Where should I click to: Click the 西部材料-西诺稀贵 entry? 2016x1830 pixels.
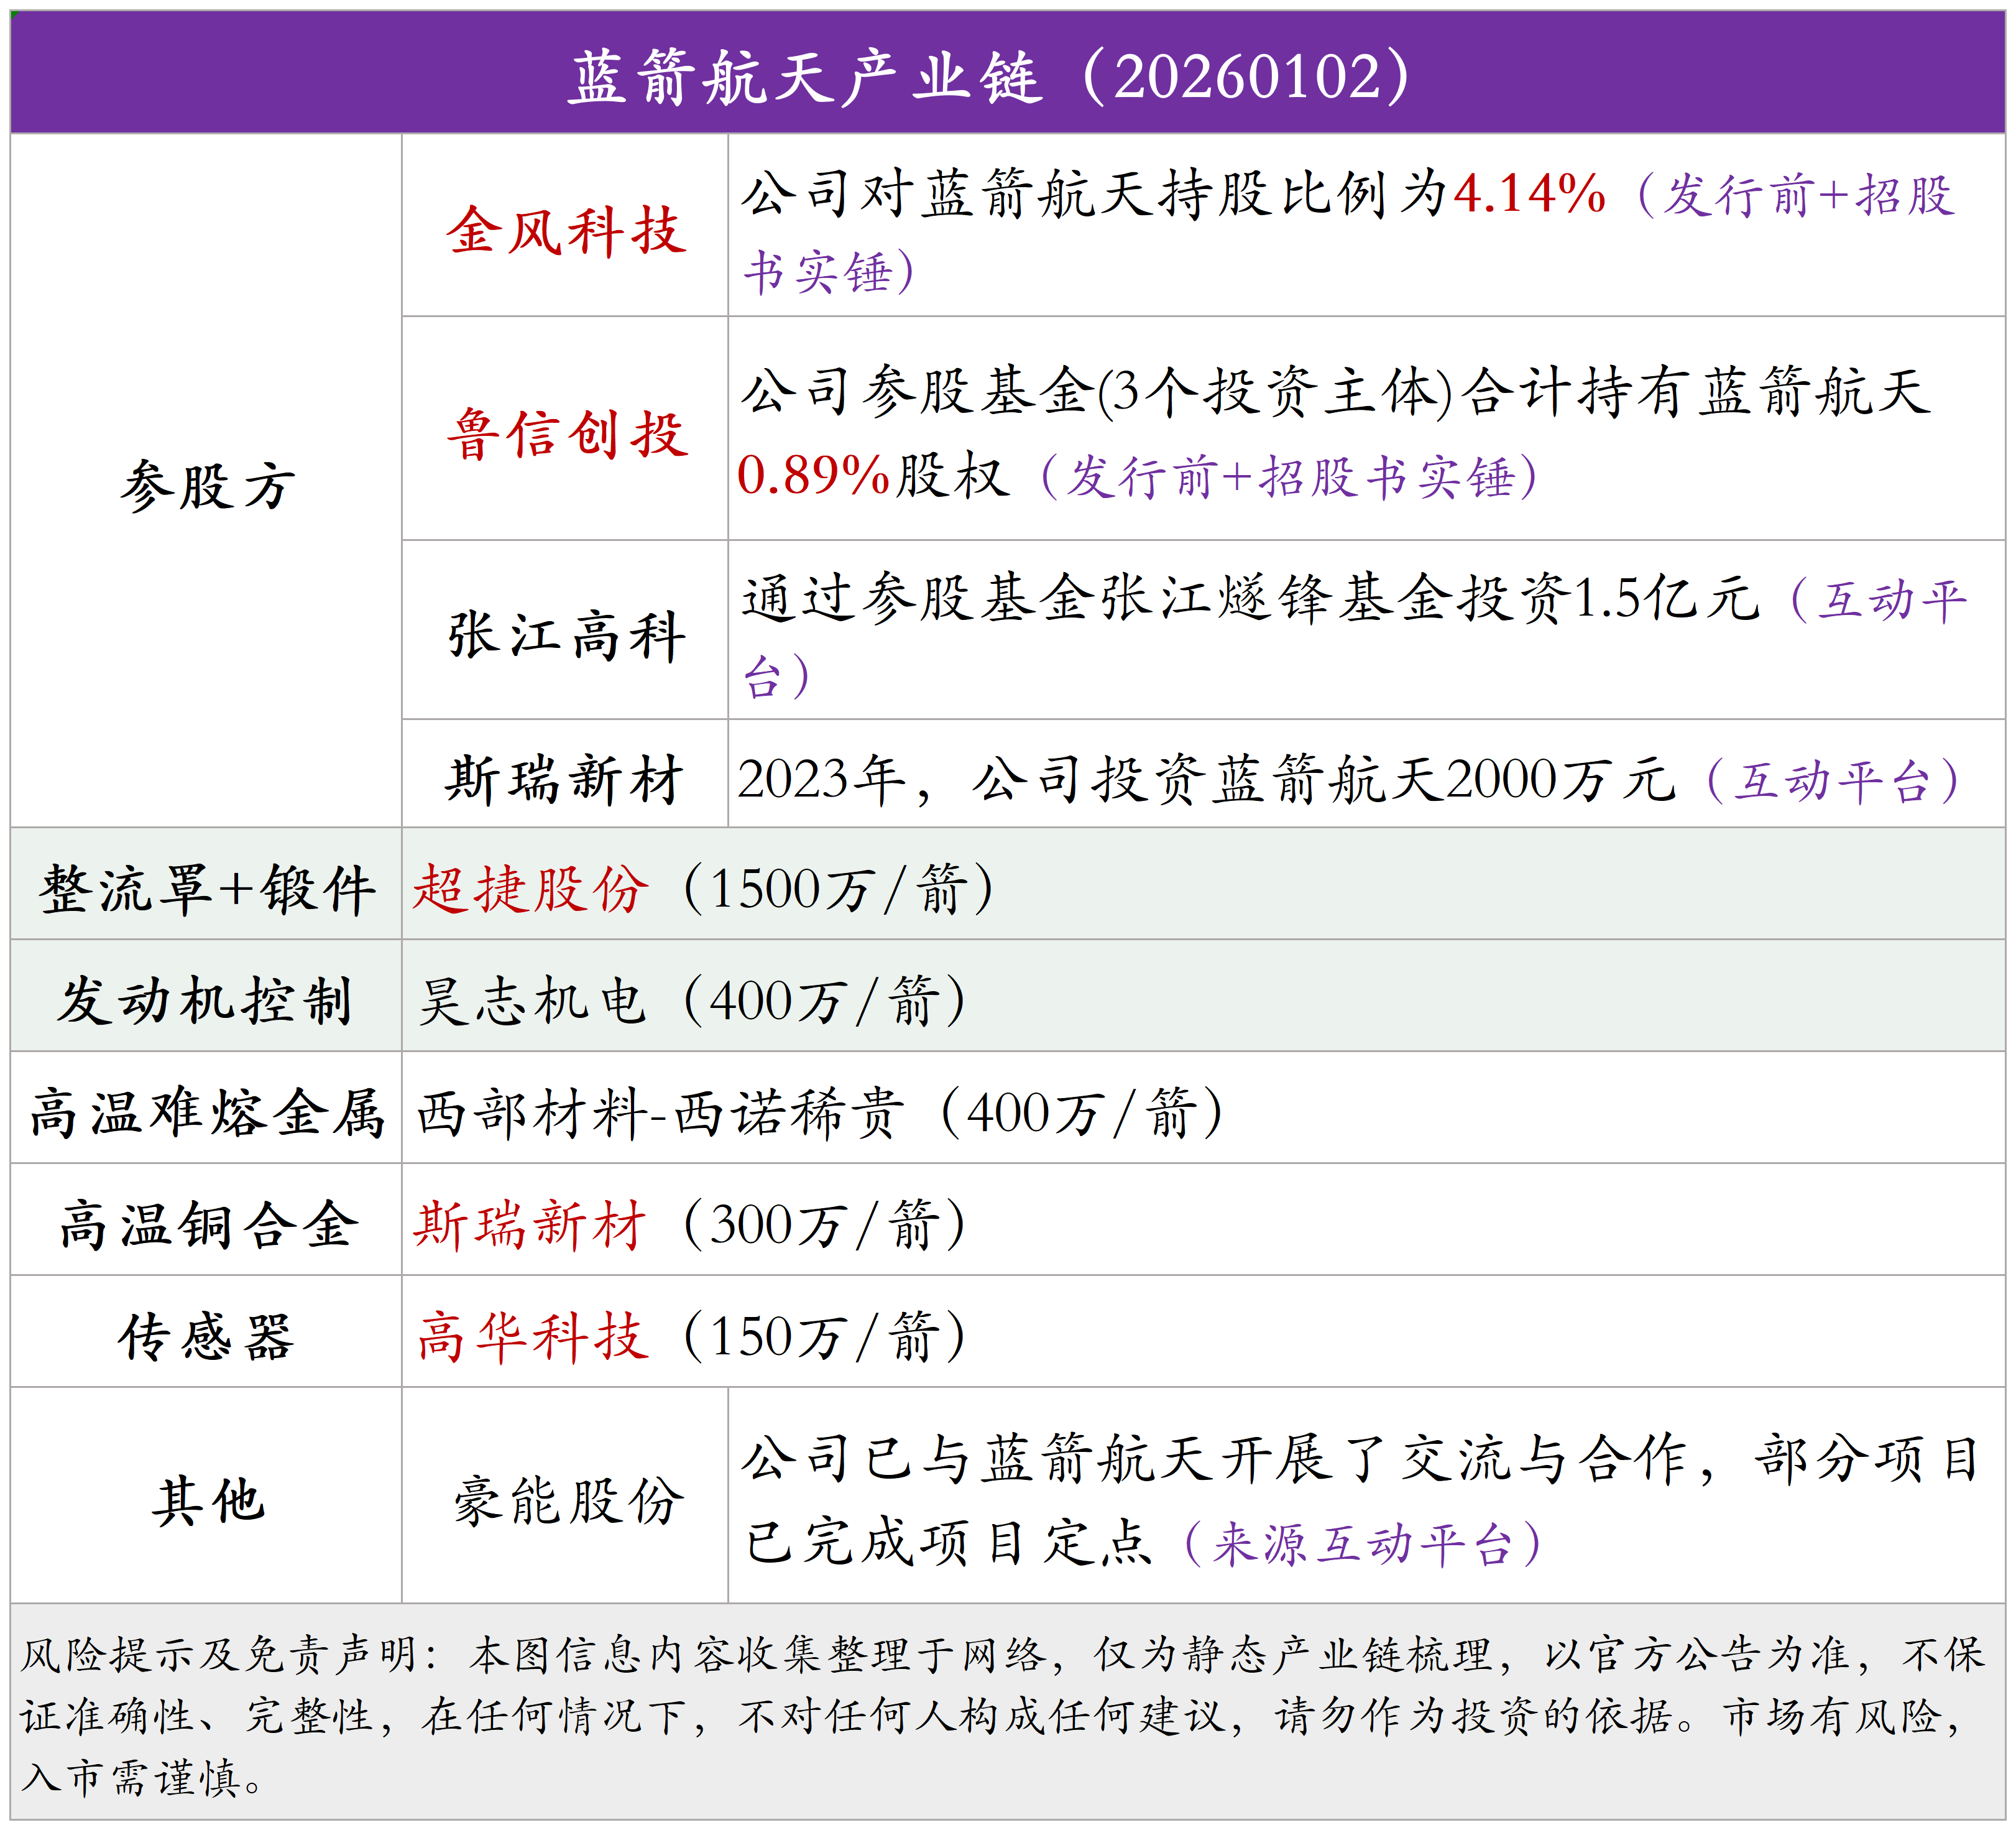click(660, 1113)
